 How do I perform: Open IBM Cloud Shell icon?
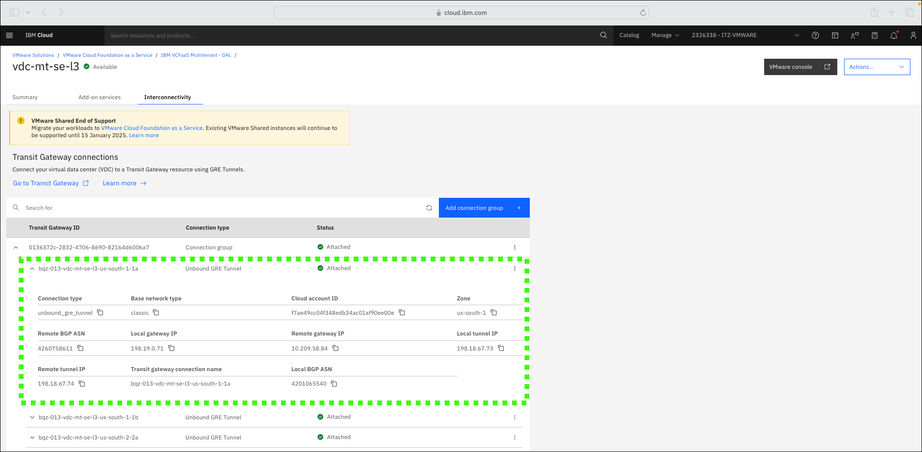click(x=835, y=35)
